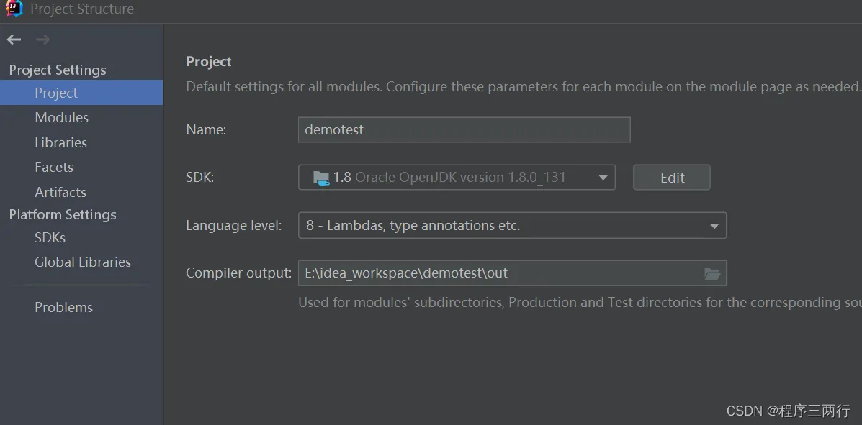Click the JDK folder icon in SDK field
The height and width of the screenshot is (425, 862).
click(x=321, y=178)
